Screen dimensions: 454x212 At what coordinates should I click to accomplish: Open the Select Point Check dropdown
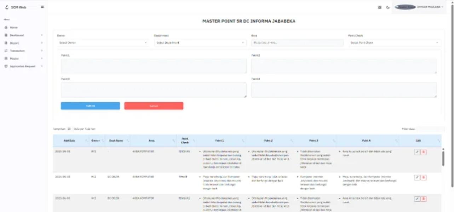tap(394, 43)
